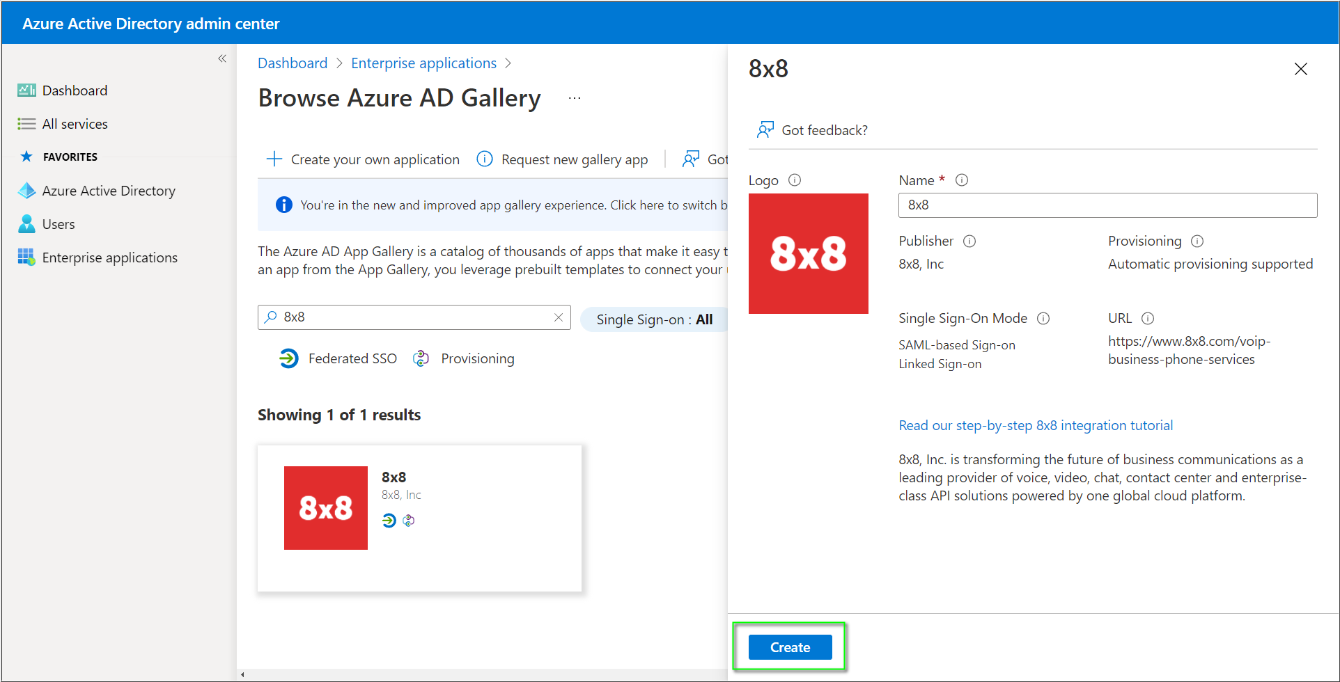The image size is (1340, 682).
Task: Click the provisioning icon on the 8x8 card
Action: pos(409,520)
